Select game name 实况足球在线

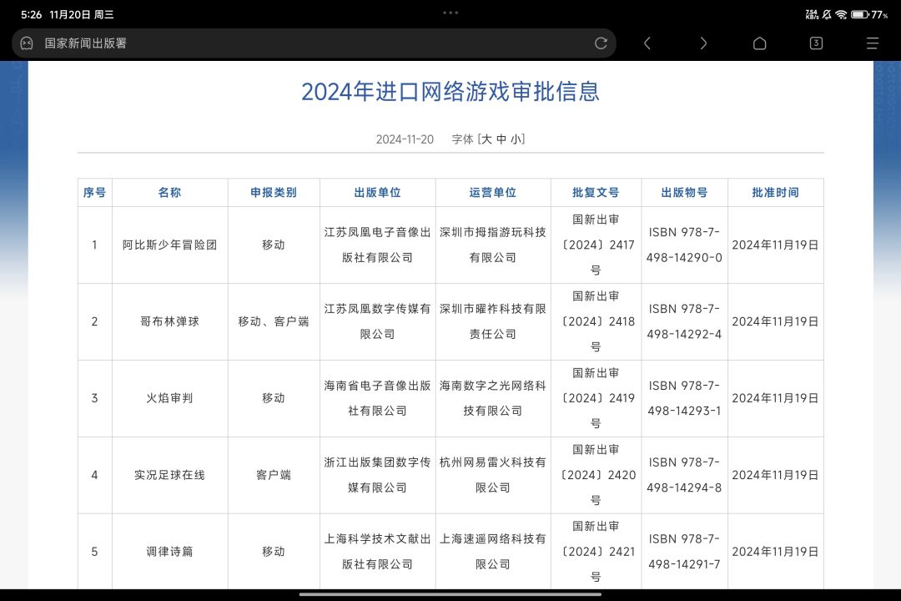pos(169,475)
